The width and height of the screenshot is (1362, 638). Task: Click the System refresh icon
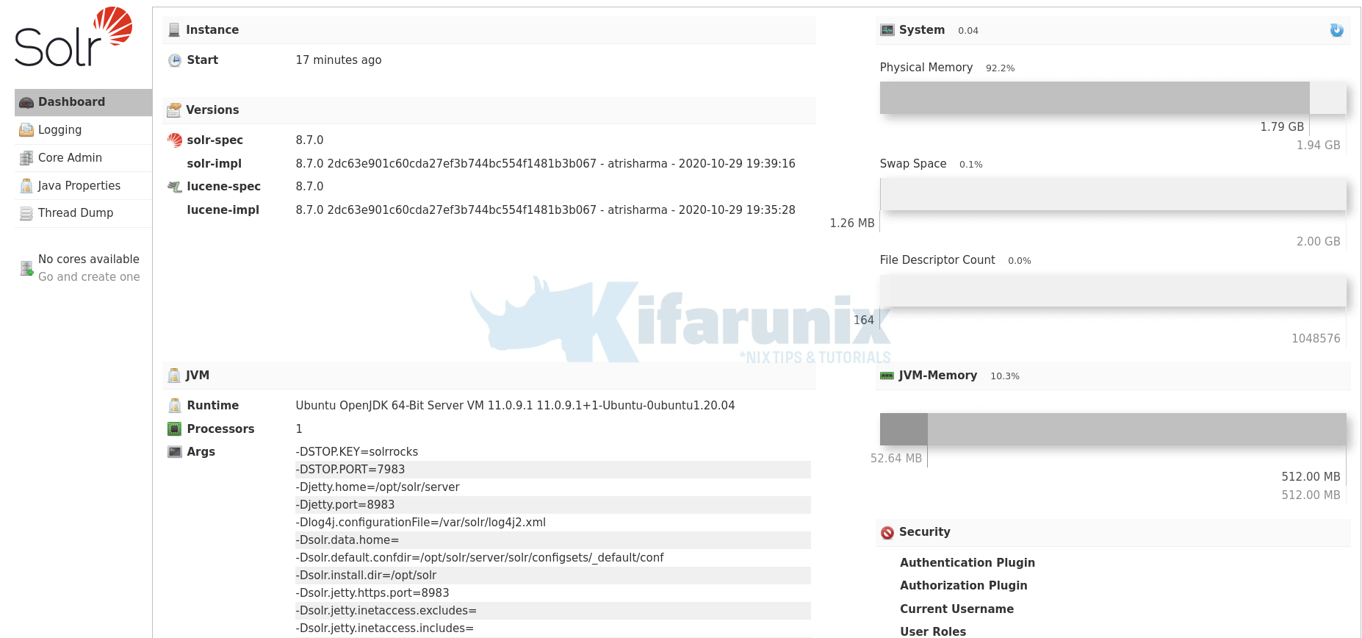[x=1336, y=30]
